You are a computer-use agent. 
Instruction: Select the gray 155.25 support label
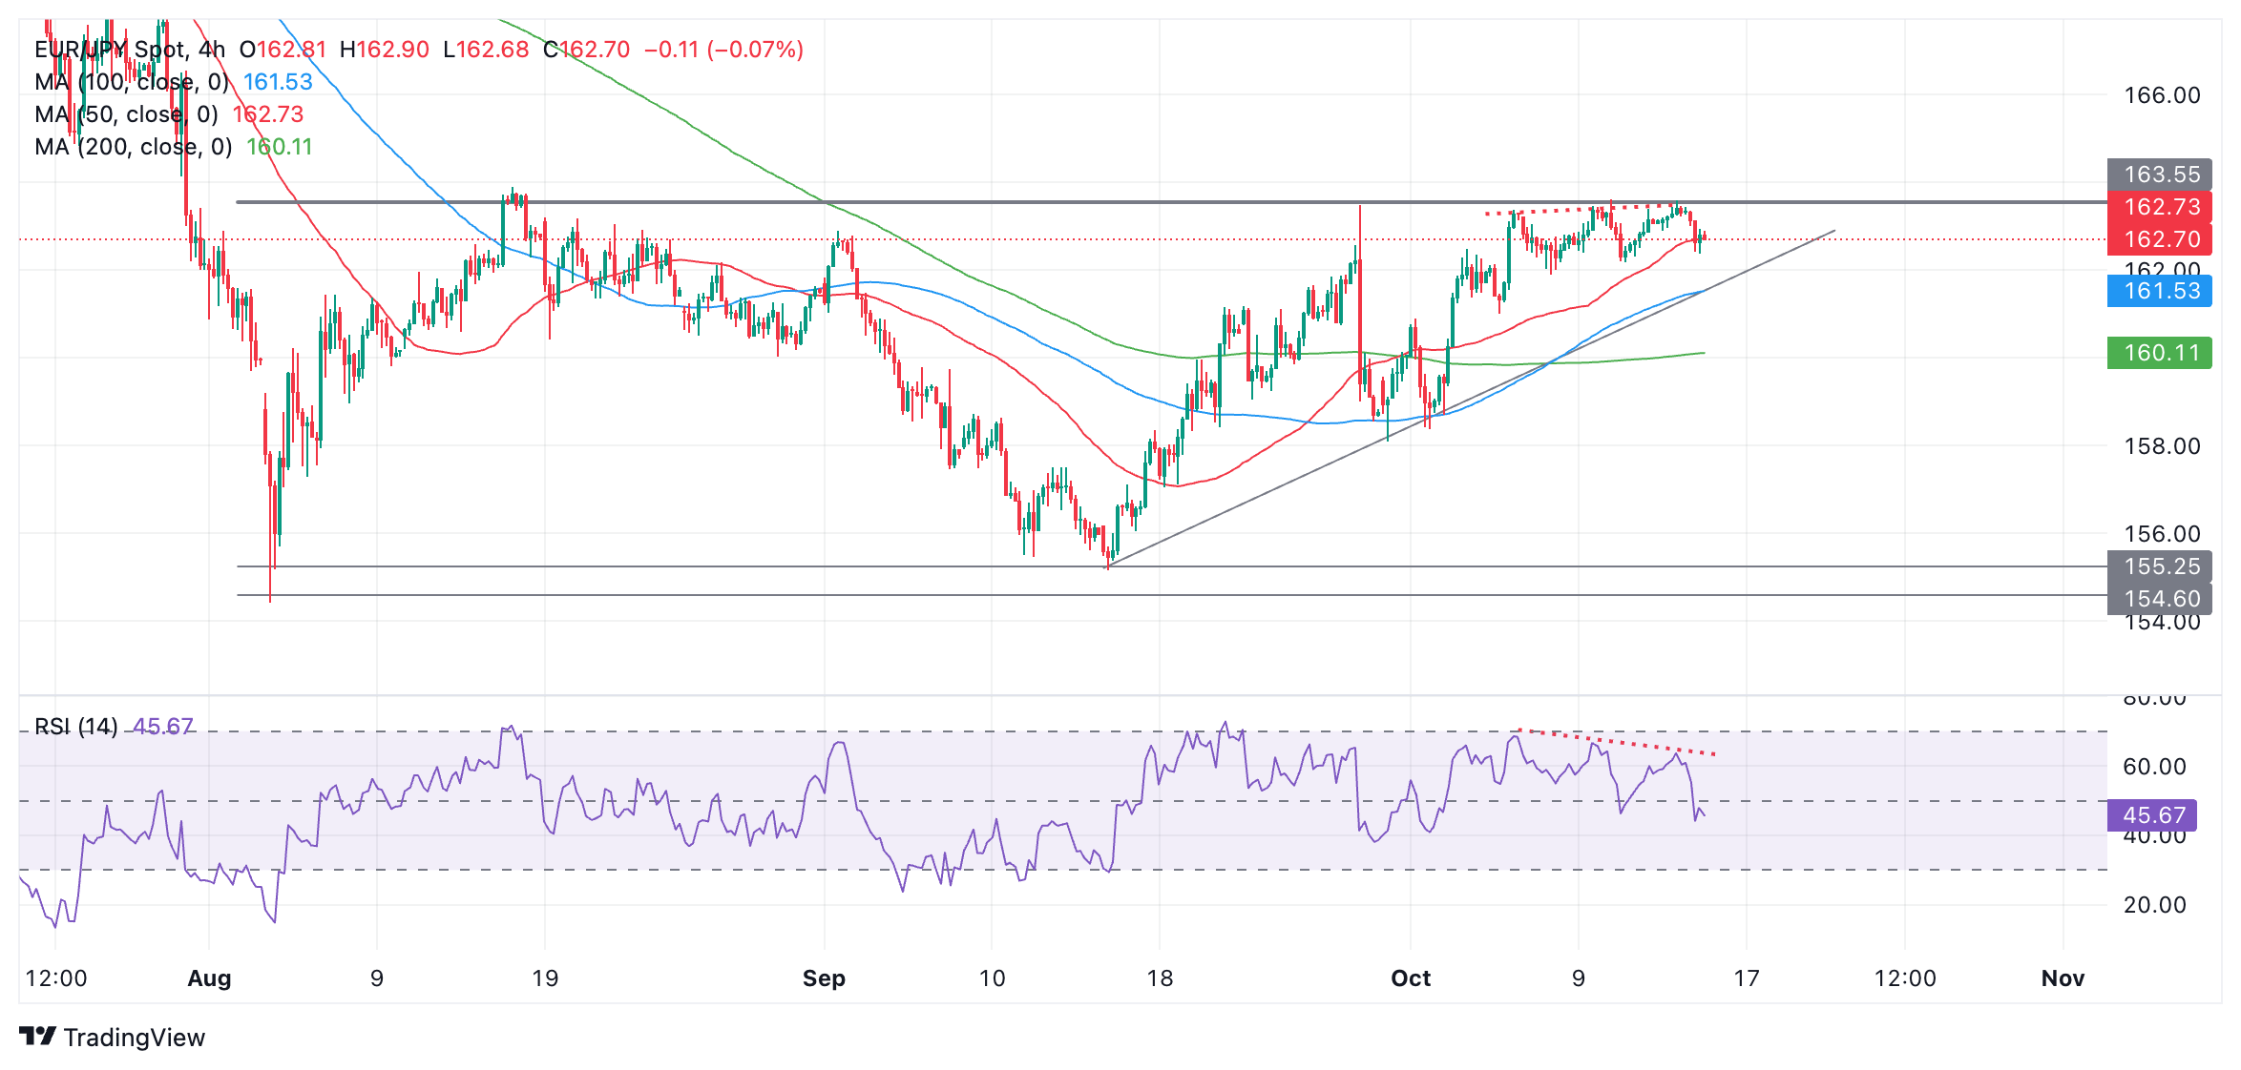pyautogui.click(x=2160, y=566)
